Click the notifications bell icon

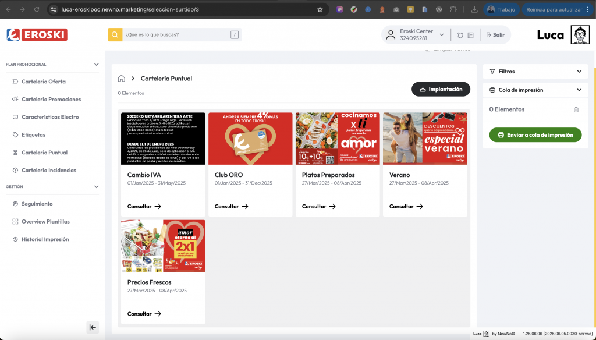(460, 35)
